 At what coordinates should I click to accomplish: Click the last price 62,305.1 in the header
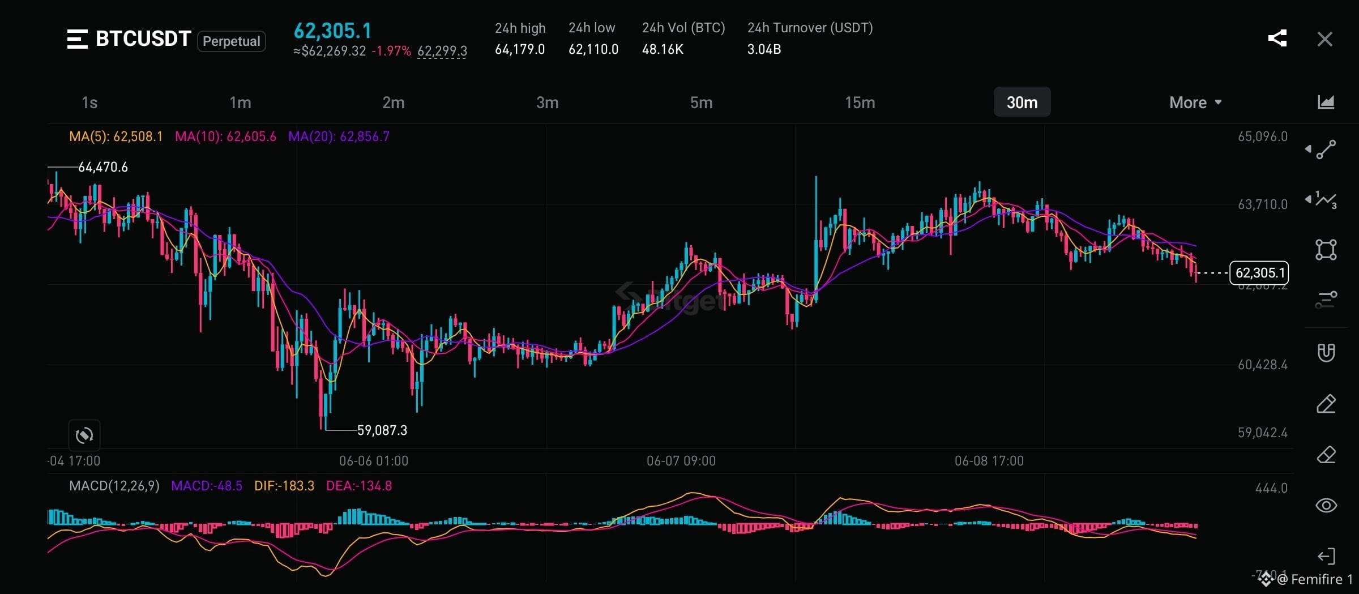click(332, 31)
